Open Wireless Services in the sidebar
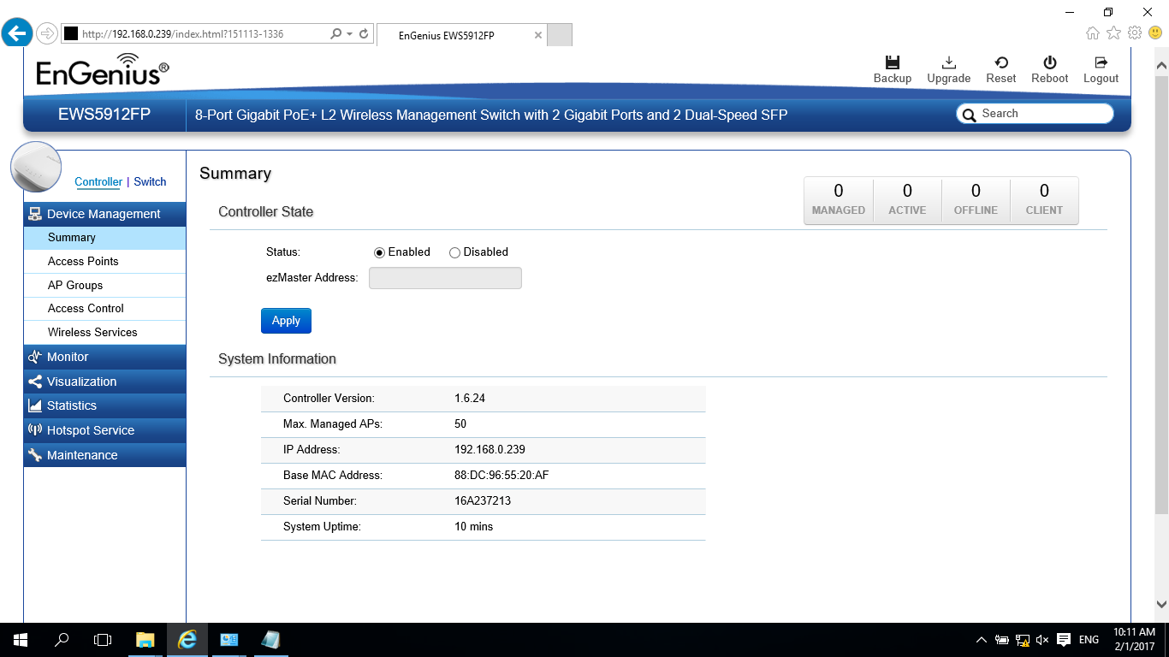 [92, 332]
